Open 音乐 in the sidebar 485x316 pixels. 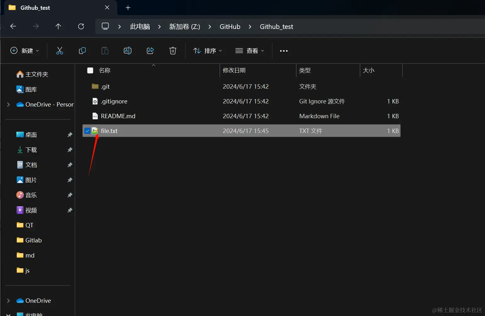tap(27, 195)
